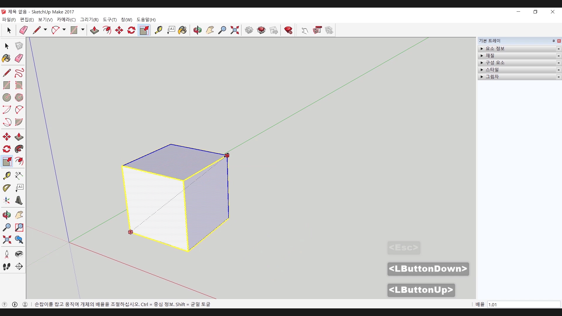Click the 배율 scale value field
The image size is (562, 316).
(523, 305)
